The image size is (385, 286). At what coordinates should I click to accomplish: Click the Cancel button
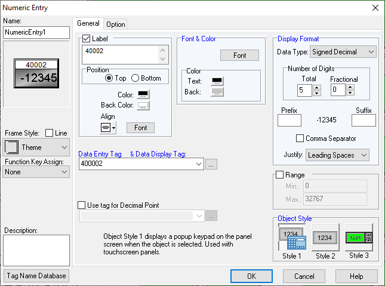click(304, 276)
